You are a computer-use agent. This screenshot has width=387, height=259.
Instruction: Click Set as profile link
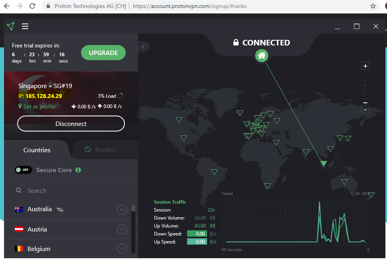coord(39,106)
